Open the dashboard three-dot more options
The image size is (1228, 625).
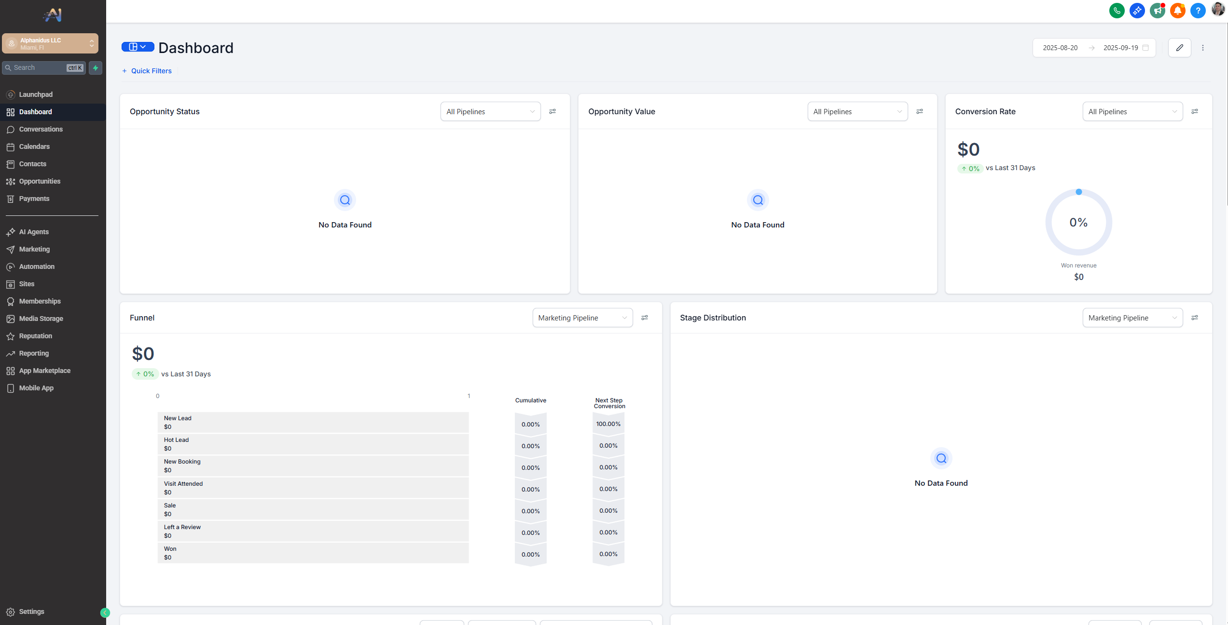point(1203,48)
